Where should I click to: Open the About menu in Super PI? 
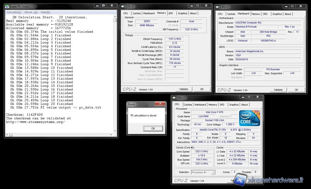[x=31, y=12]
